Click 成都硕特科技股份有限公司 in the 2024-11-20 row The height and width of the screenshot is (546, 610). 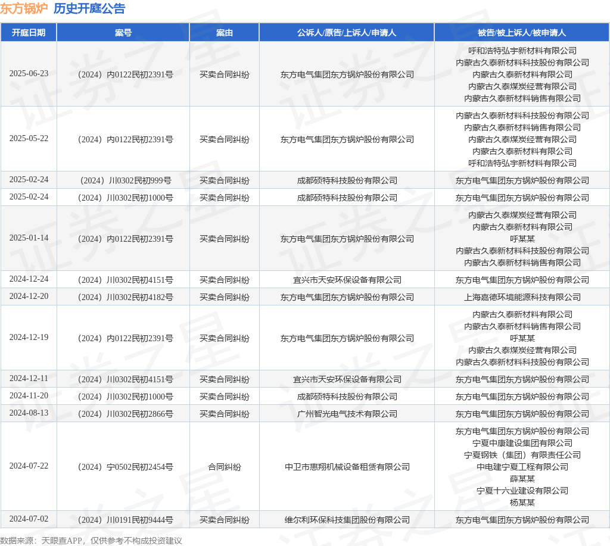point(347,397)
